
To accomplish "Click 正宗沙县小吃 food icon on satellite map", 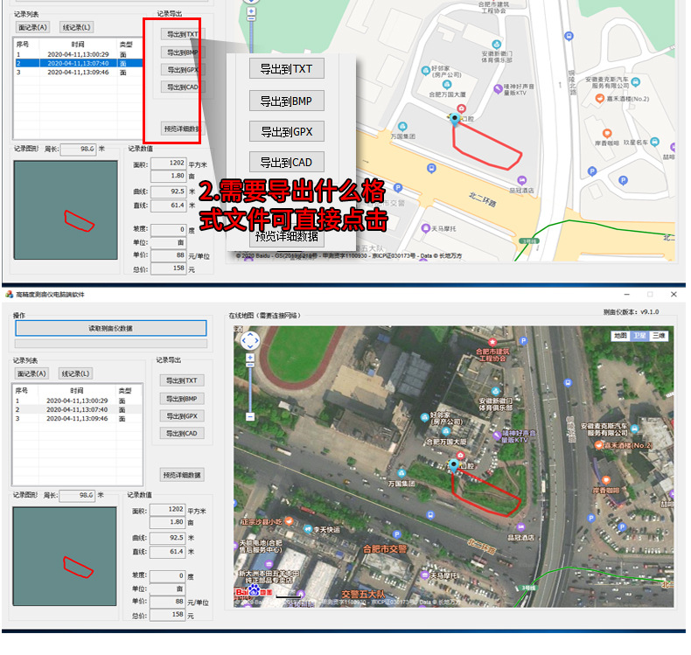I will pyautogui.click(x=289, y=521).
